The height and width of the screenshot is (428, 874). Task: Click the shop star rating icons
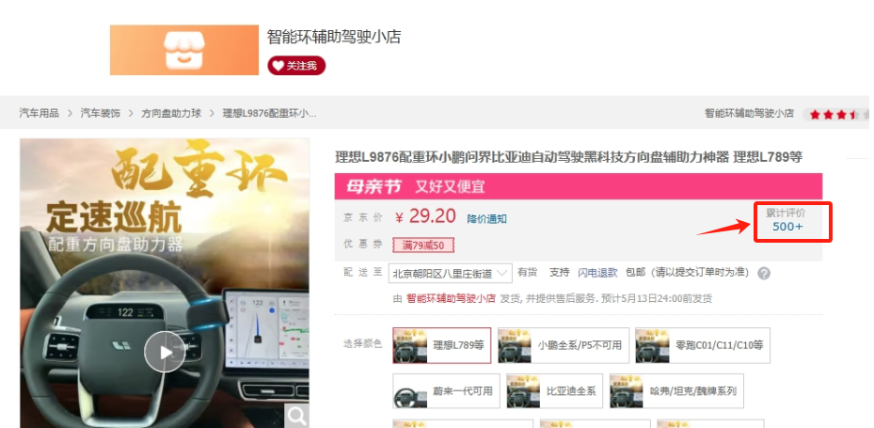pyautogui.click(x=833, y=114)
